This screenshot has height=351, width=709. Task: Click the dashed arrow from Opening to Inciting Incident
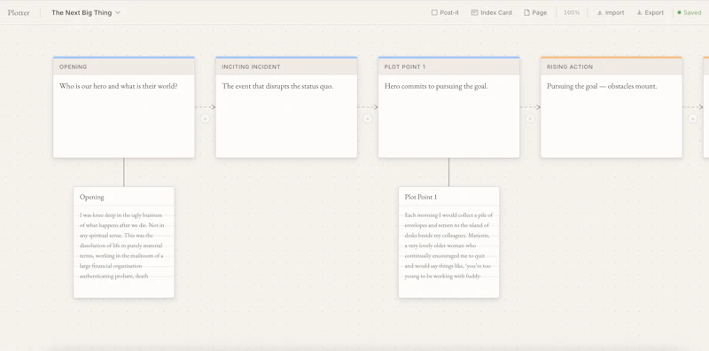(x=206, y=107)
